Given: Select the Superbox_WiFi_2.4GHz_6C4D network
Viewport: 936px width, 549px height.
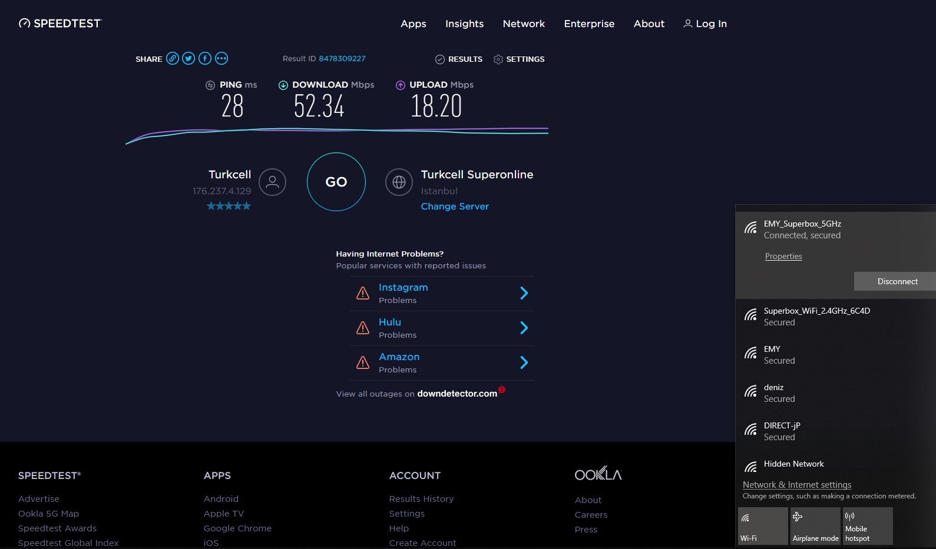Looking at the screenshot, I should (x=835, y=317).
